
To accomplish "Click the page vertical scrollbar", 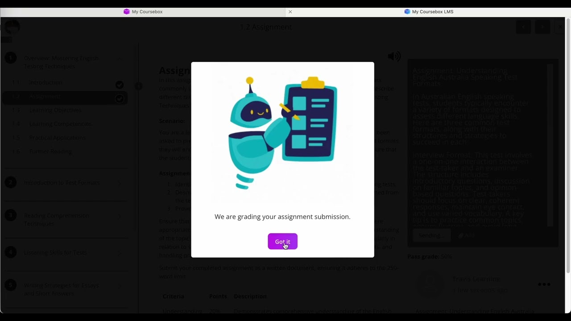I will tap(568, 145).
